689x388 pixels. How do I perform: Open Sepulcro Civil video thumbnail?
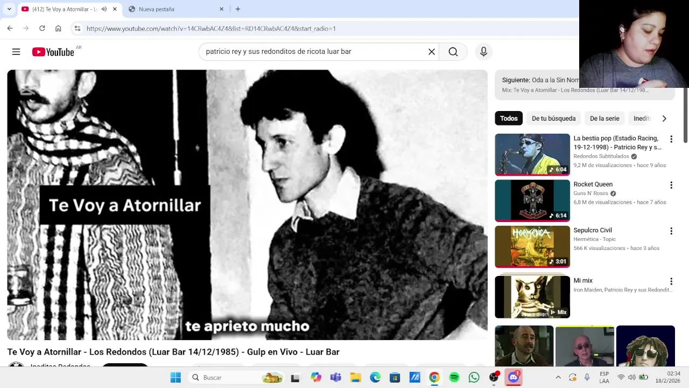tap(532, 246)
